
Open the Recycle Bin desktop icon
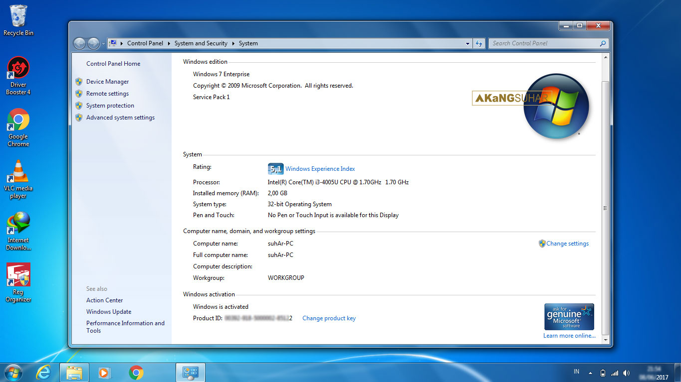click(x=18, y=20)
